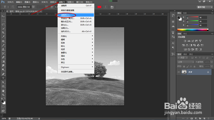This screenshot has width=214, height=120.
Task: Choose 转换为智能滤镜
Action: point(76,10)
